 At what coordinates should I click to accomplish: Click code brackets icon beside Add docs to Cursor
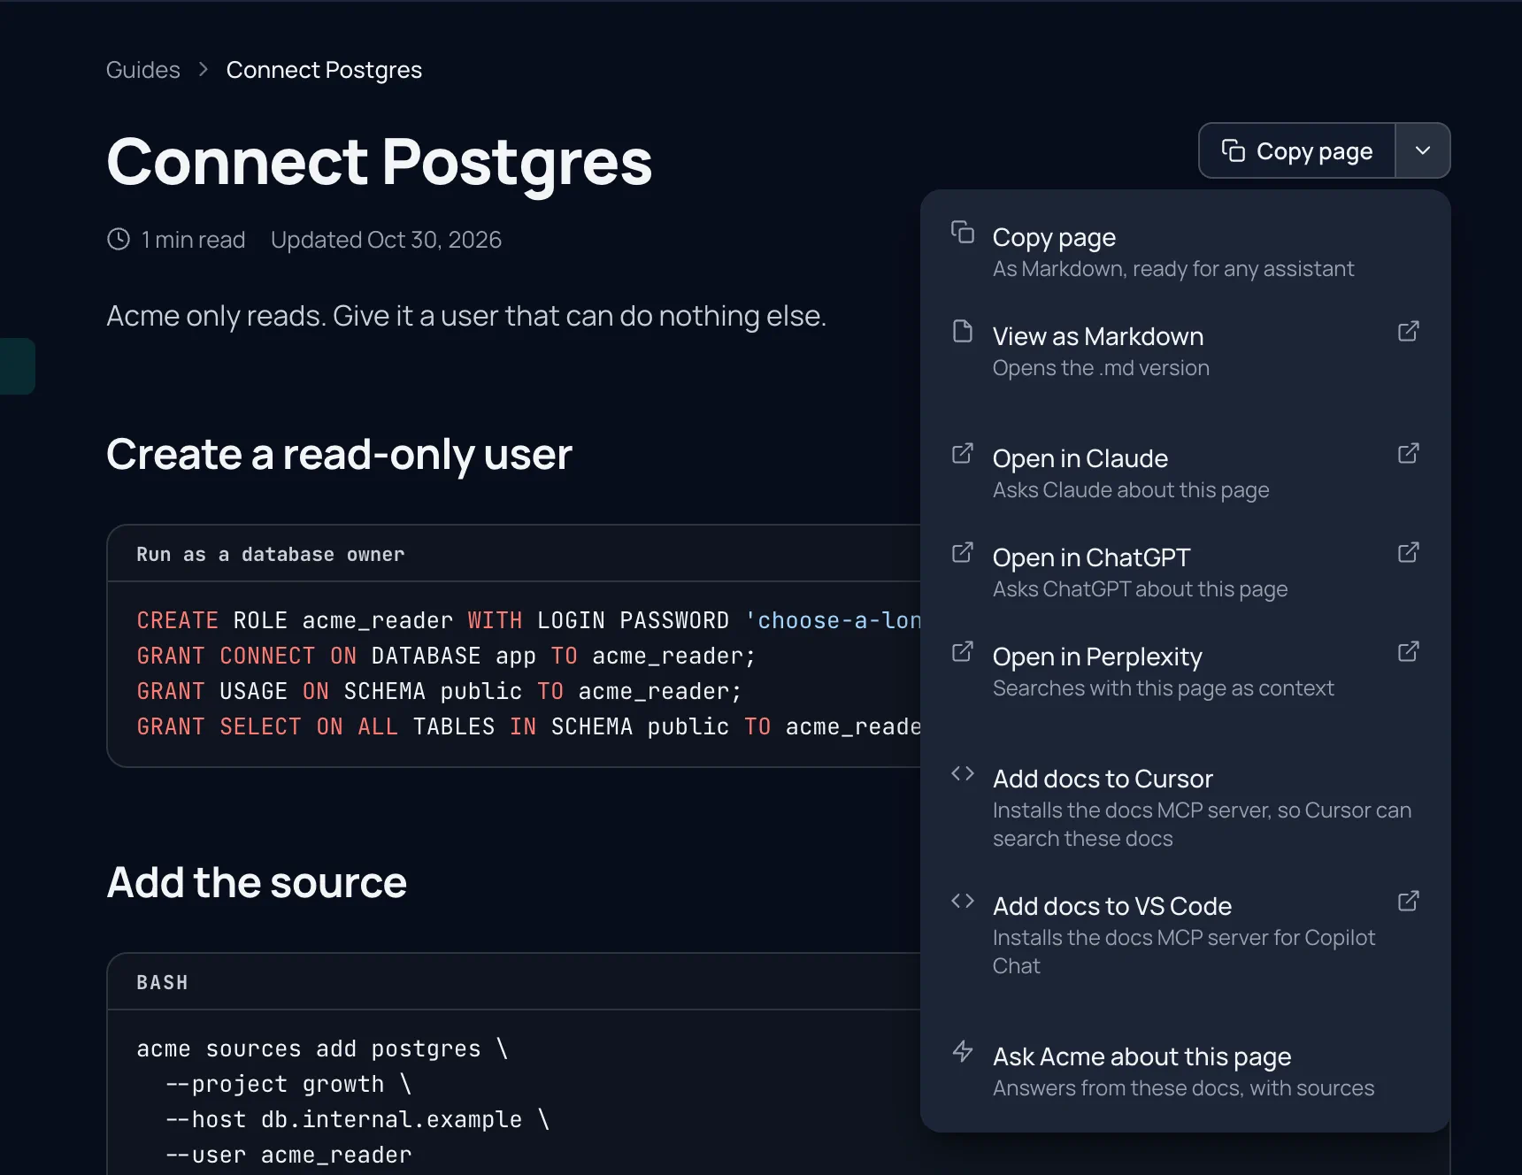point(963,773)
